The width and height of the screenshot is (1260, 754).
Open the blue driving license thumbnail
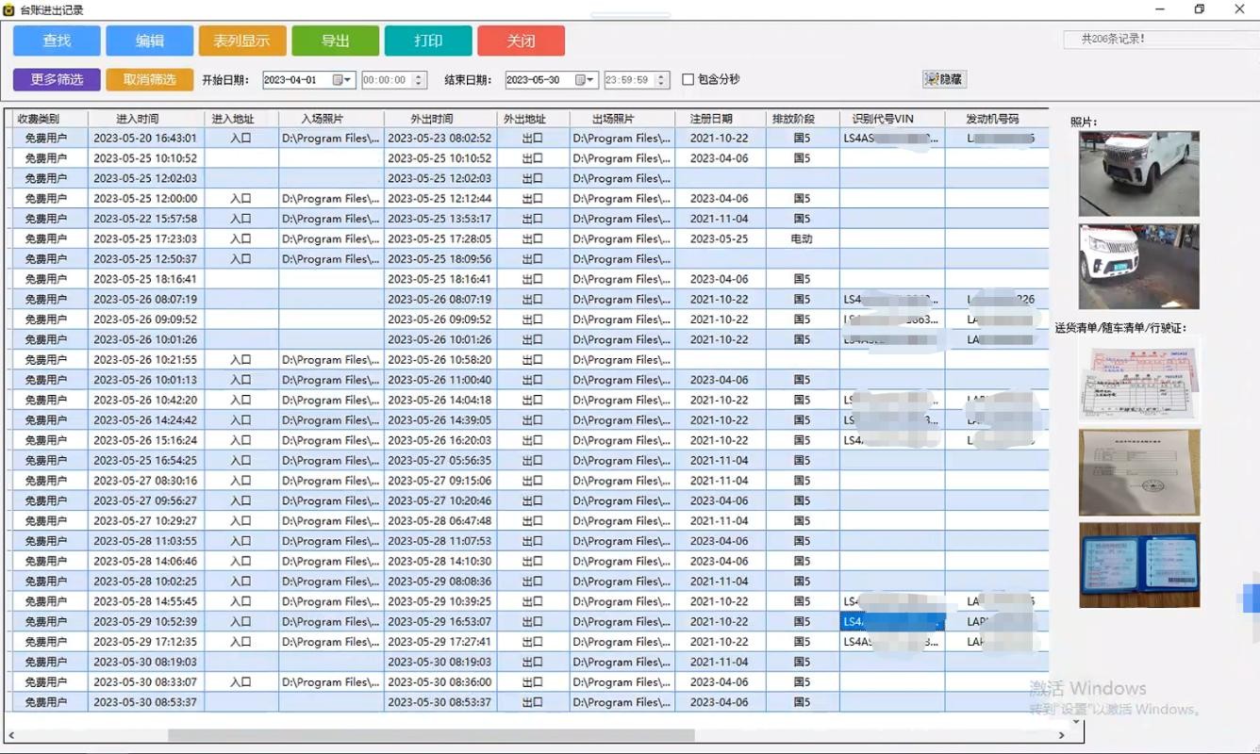(x=1138, y=564)
